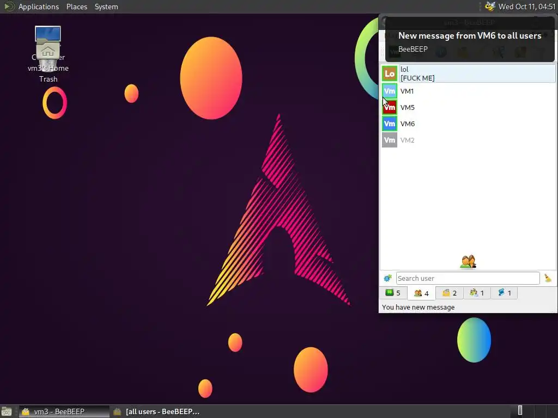Switch to the users tab showing 4
The width and height of the screenshot is (558, 418).
pyautogui.click(x=421, y=293)
